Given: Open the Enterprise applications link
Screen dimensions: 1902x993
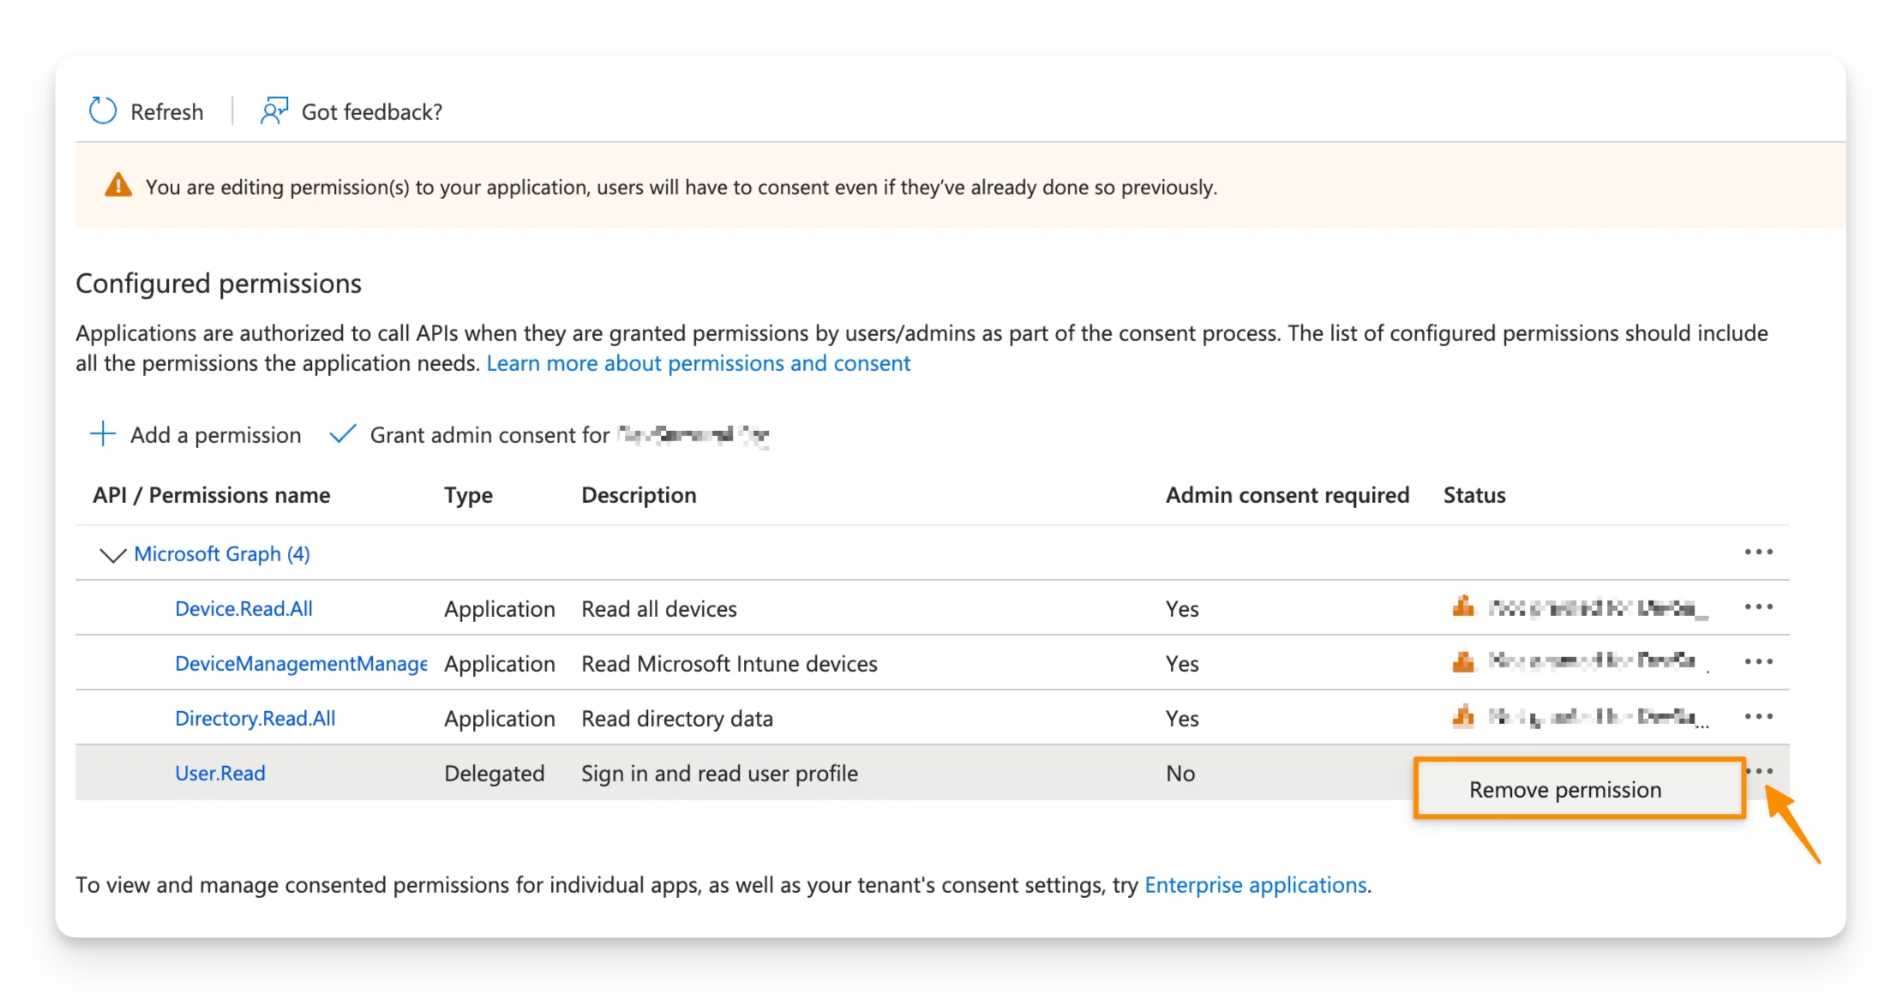Looking at the screenshot, I should coord(1256,884).
